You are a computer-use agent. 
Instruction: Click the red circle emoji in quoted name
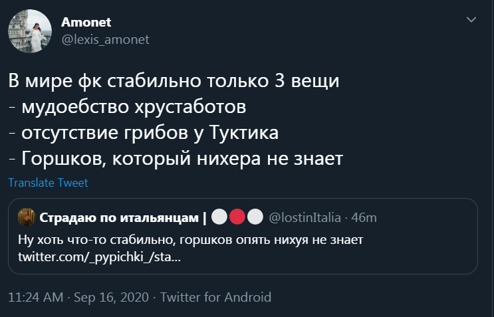pyautogui.click(x=237, y=217)
